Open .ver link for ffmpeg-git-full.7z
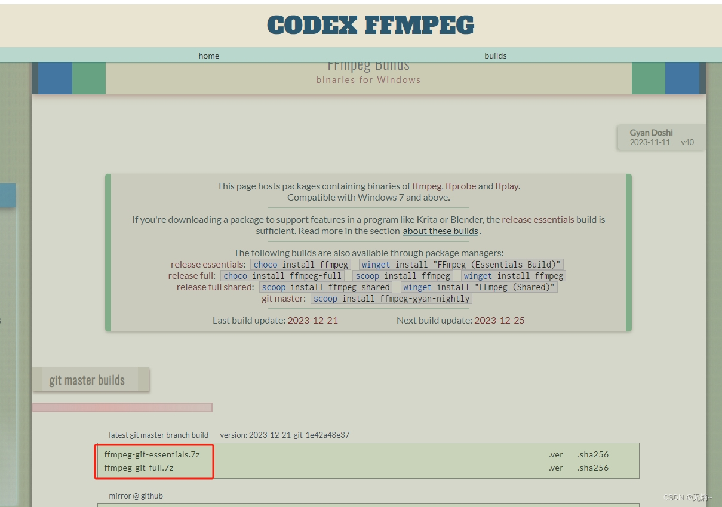 tap(556, 468)
